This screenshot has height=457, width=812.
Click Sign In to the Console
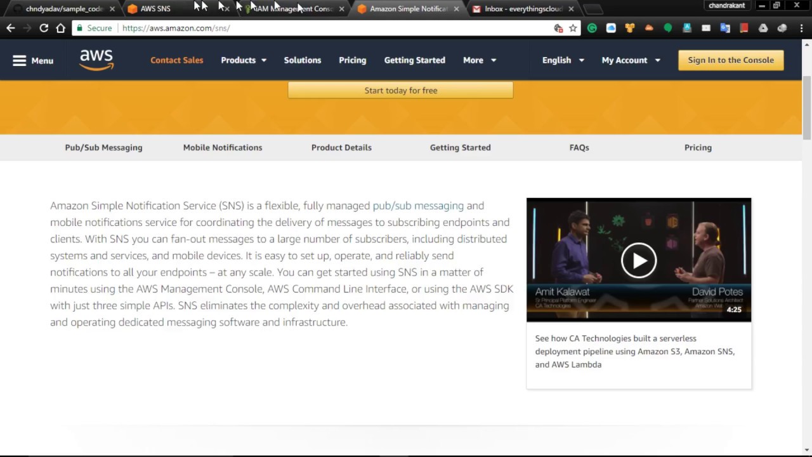coord(731,60)
